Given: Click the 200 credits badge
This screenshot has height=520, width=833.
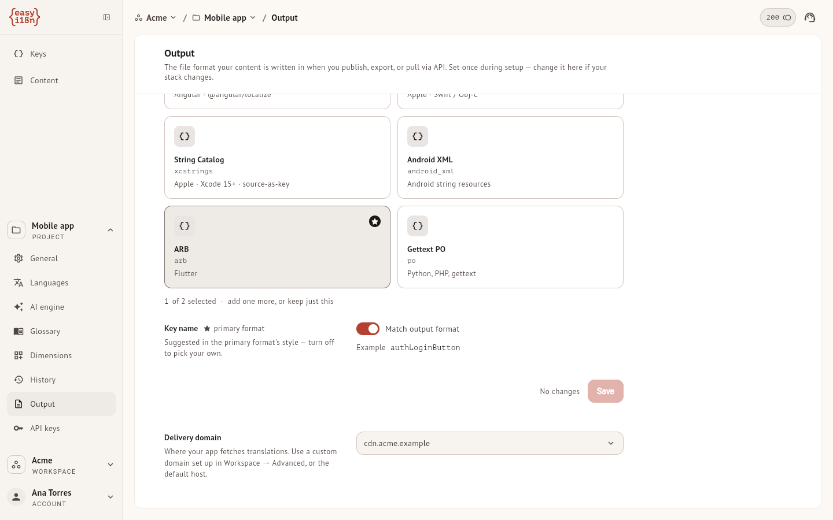Looking at the screenshot, I should click(x=777, y=17).
